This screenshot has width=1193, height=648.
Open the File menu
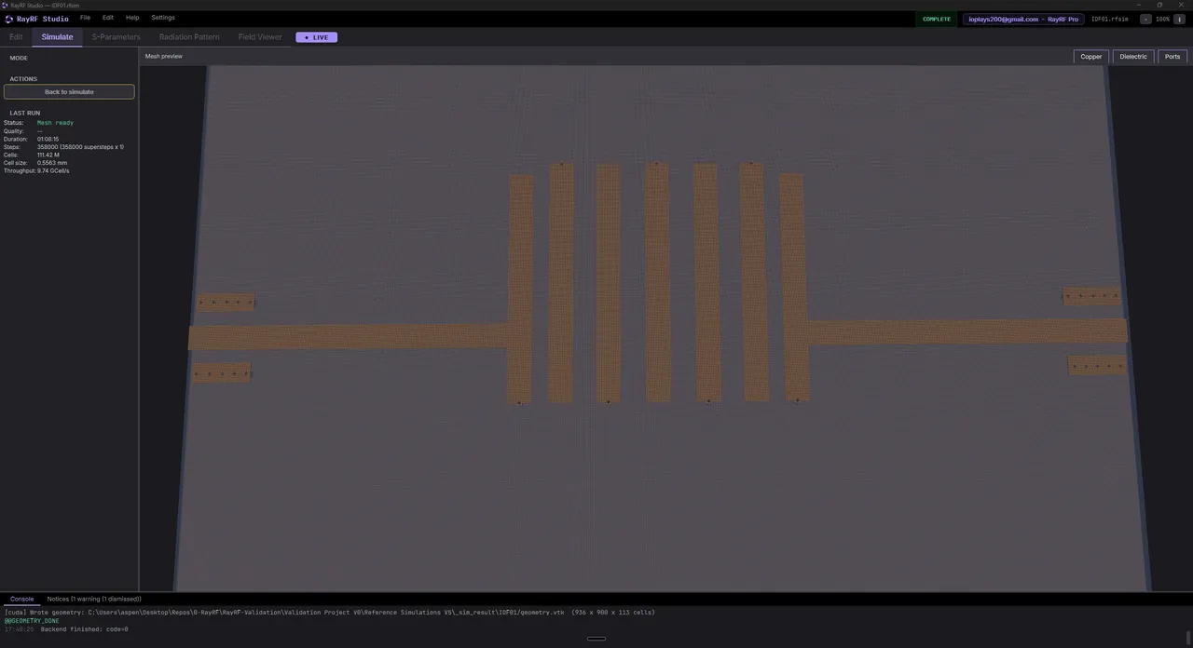tap(85, 18)
